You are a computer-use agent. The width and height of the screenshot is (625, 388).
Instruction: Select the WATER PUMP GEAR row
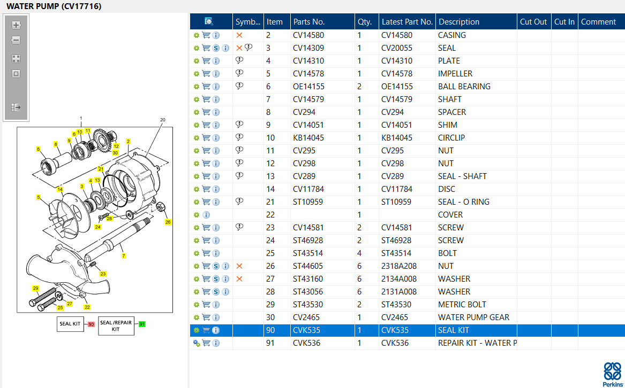coord(408,317)
